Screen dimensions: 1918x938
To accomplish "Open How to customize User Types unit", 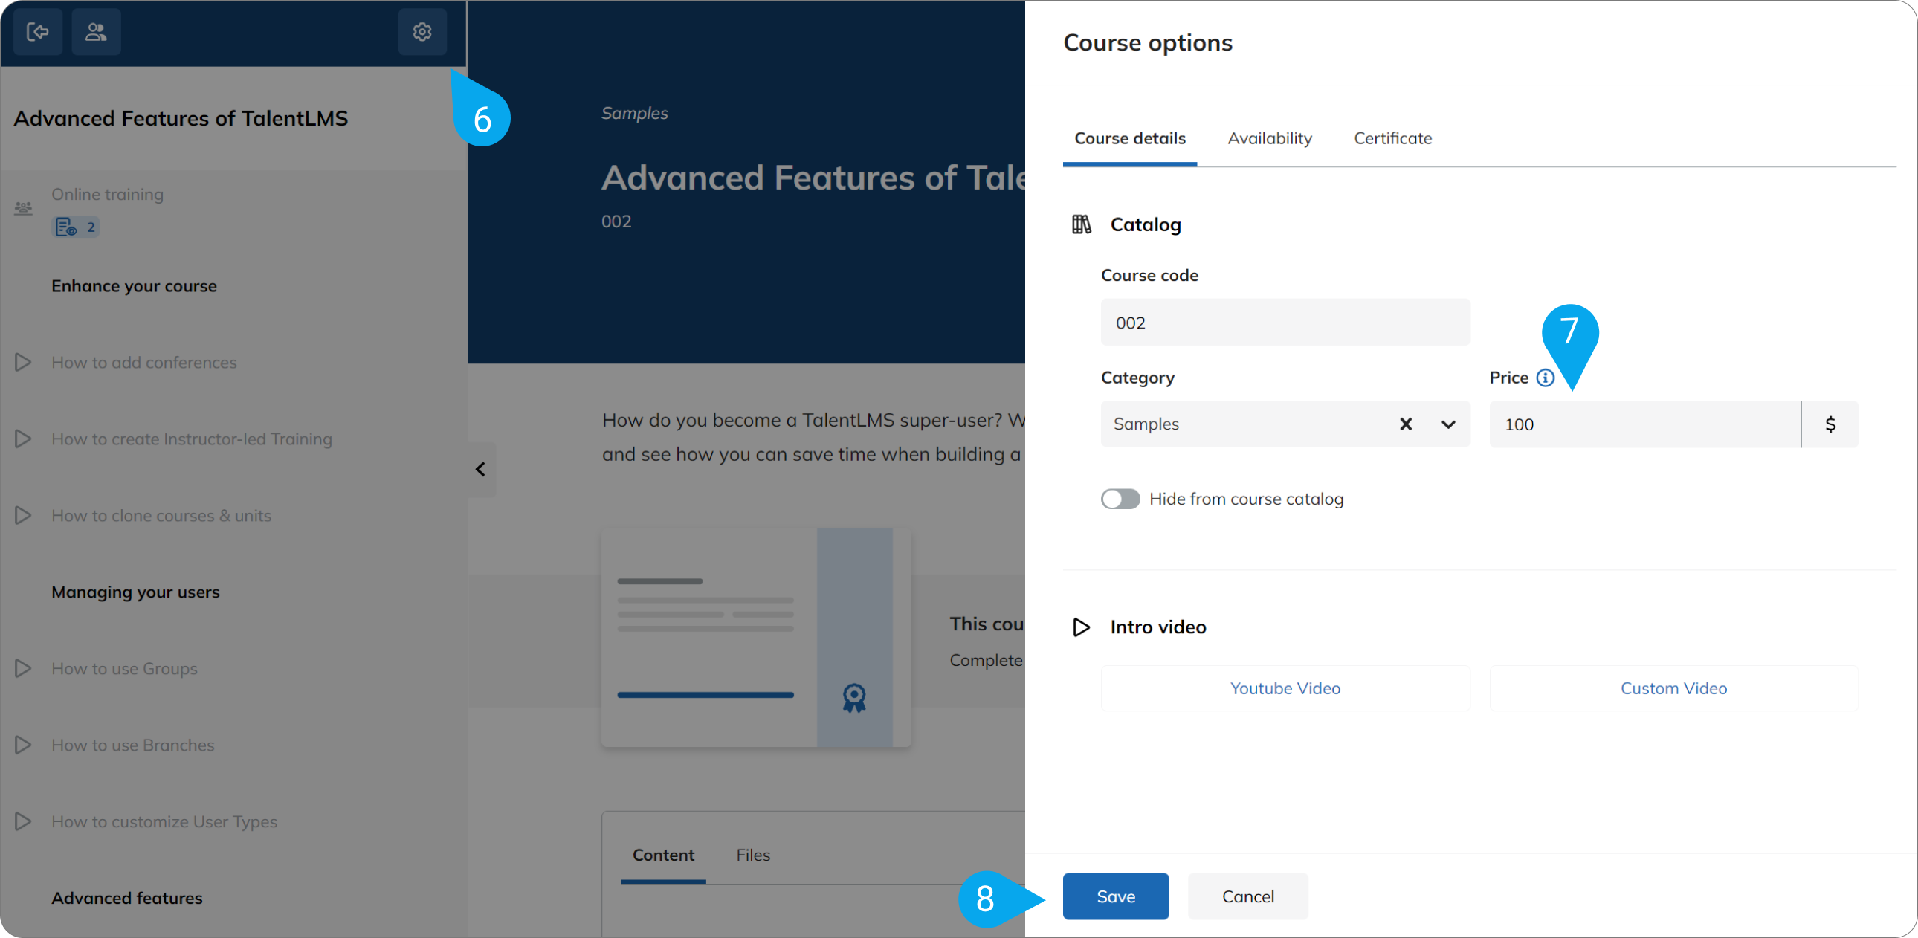I will pyautogui.click(x=164, y=821).
